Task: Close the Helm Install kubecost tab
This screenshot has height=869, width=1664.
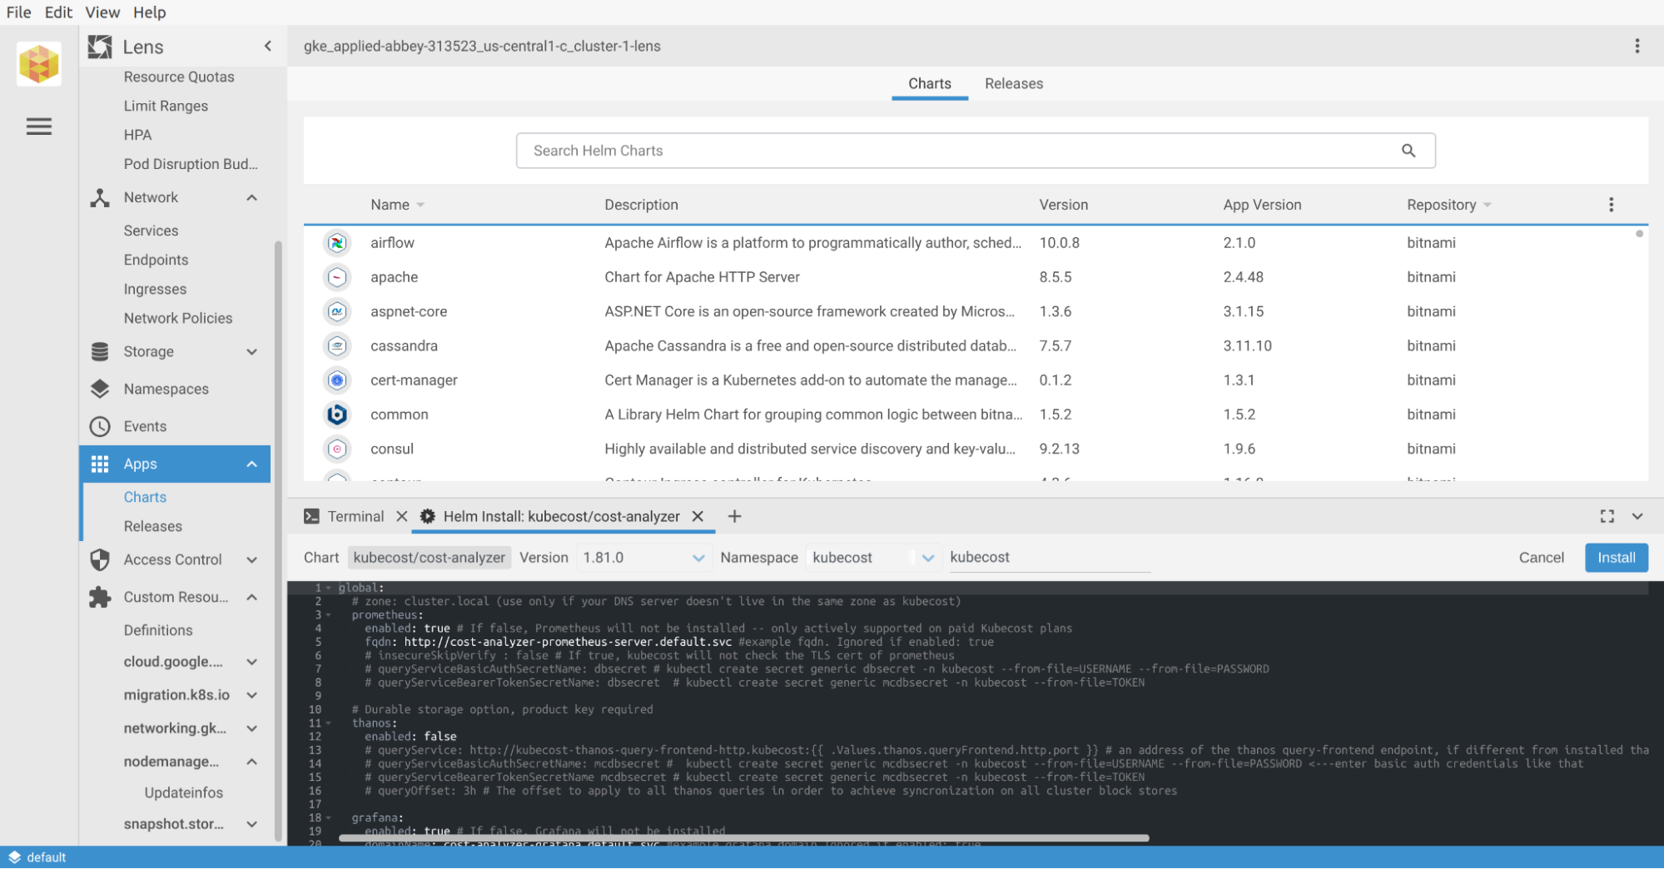Action: pyautogui.click(x=698, y=516)
